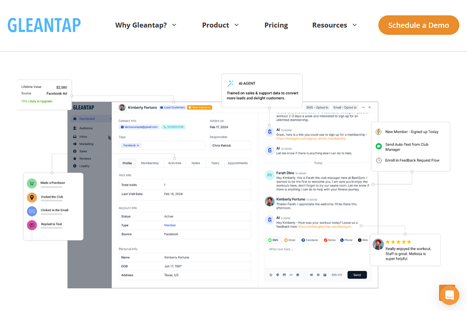Screen dimensions: 467x311
Task: Click the Visited the Club pin icon
Action: tap(32, 197)
